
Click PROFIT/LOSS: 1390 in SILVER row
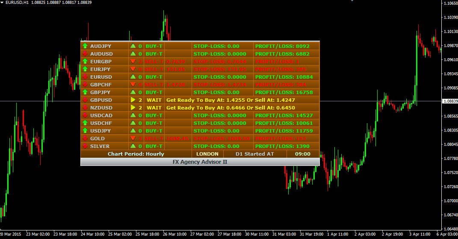coord(282,146)
